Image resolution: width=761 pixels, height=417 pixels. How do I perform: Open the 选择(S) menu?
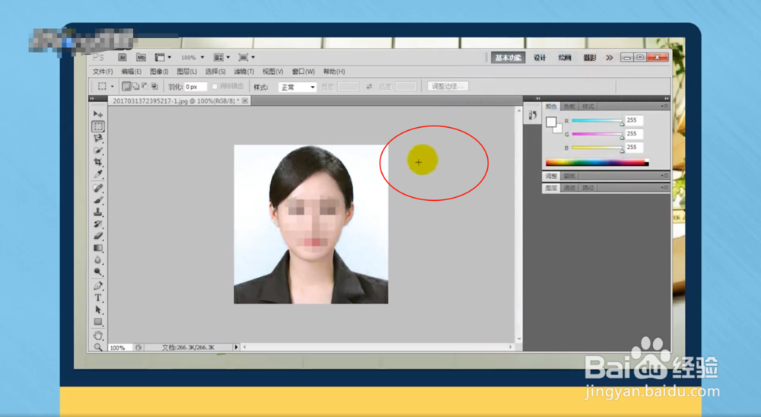tap(215, 72)
